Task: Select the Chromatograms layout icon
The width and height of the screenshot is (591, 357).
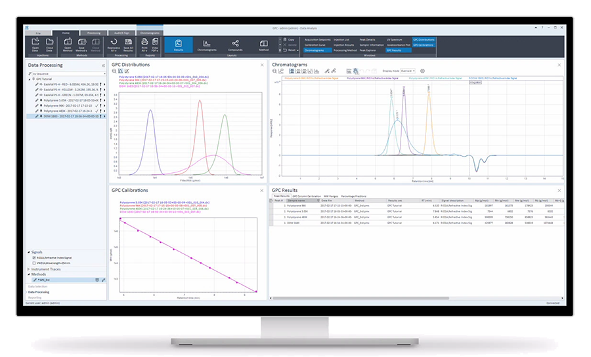Action: tap(207, 45)
